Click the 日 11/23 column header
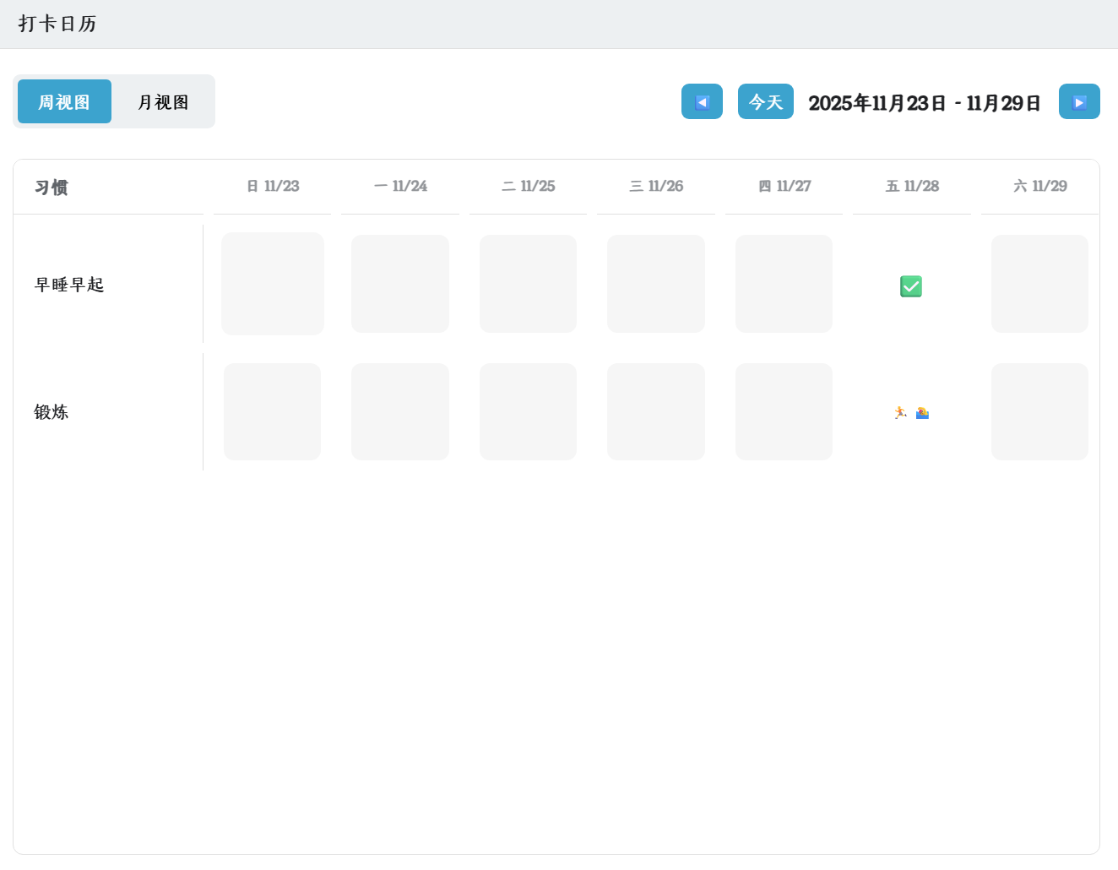Image resolution: width=1118 pixels, height=870 pixels. pos(273,186)
